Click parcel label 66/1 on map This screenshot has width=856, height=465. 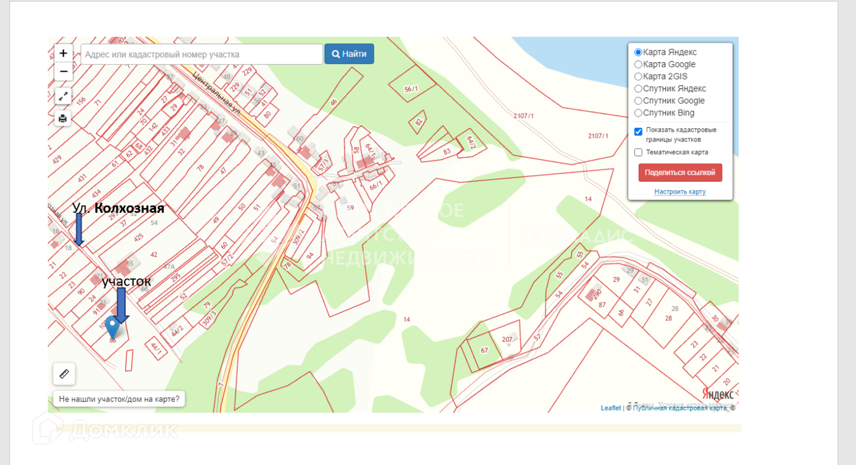tap(376, 185)
